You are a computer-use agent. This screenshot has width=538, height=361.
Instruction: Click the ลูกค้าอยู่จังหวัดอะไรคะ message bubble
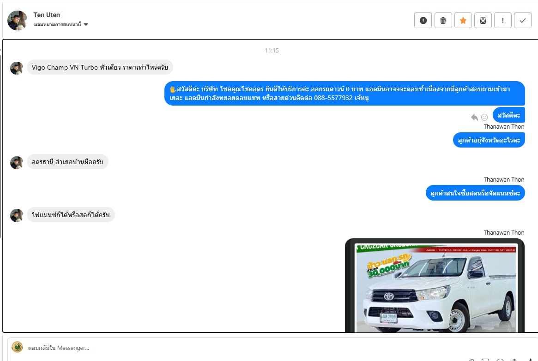pyautogui.click(x=489, y=140)
